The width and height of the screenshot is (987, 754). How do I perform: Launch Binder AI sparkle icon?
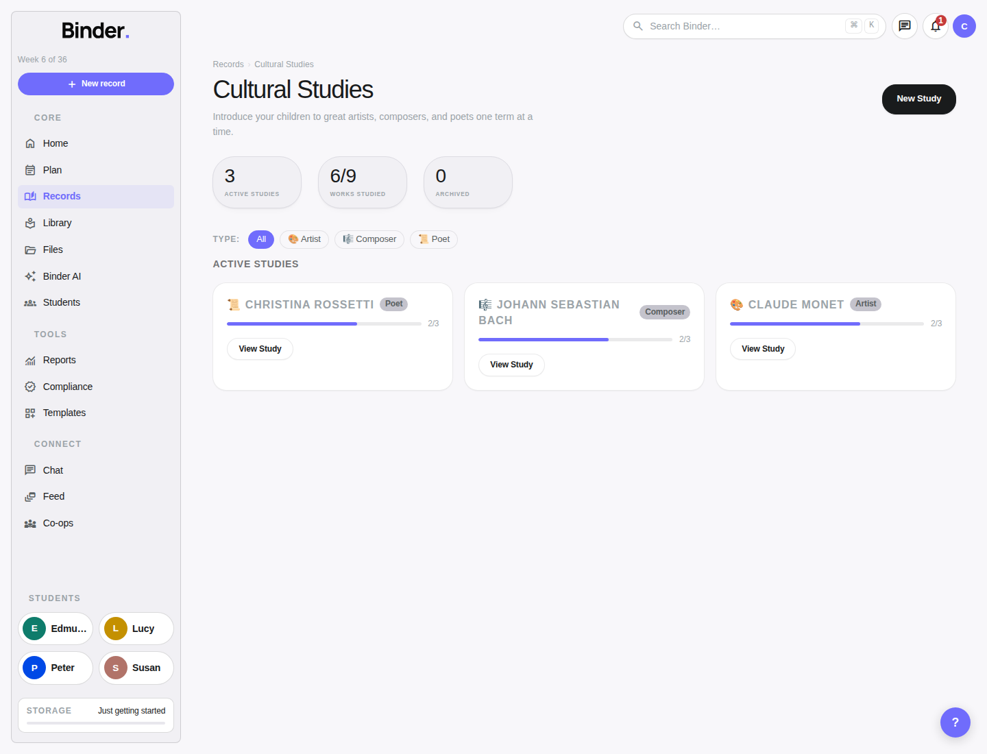pos(30,276)
